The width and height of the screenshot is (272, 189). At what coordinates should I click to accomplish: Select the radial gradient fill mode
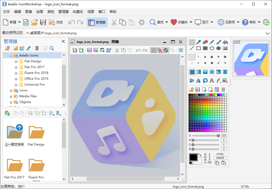point(212,72)
